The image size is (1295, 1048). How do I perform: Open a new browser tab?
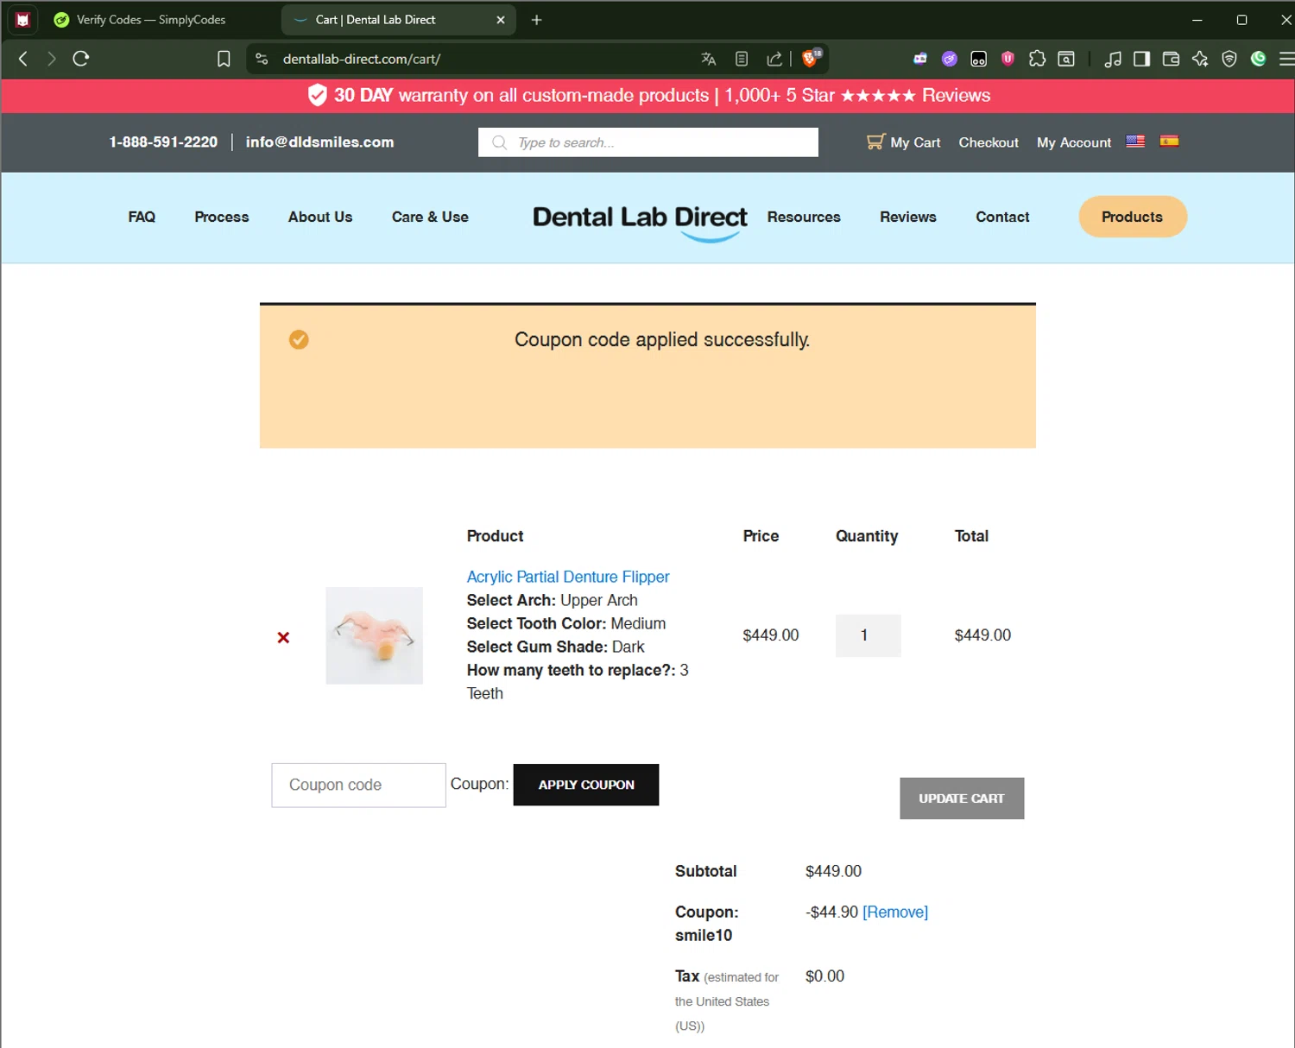coord(536,20)
